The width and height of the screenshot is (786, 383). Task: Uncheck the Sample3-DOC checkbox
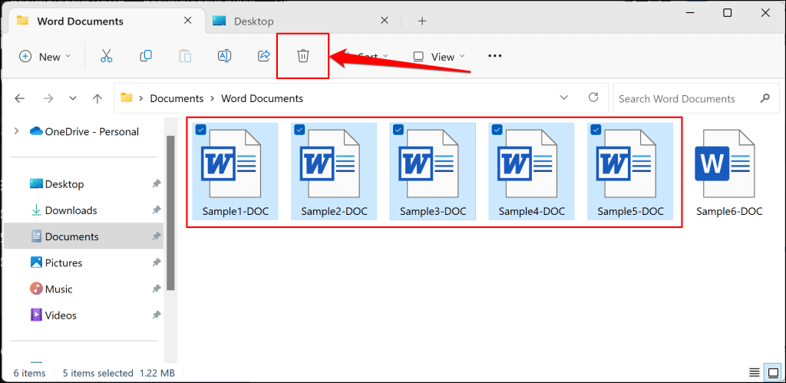pyautogui.click(x=398, y=130)
